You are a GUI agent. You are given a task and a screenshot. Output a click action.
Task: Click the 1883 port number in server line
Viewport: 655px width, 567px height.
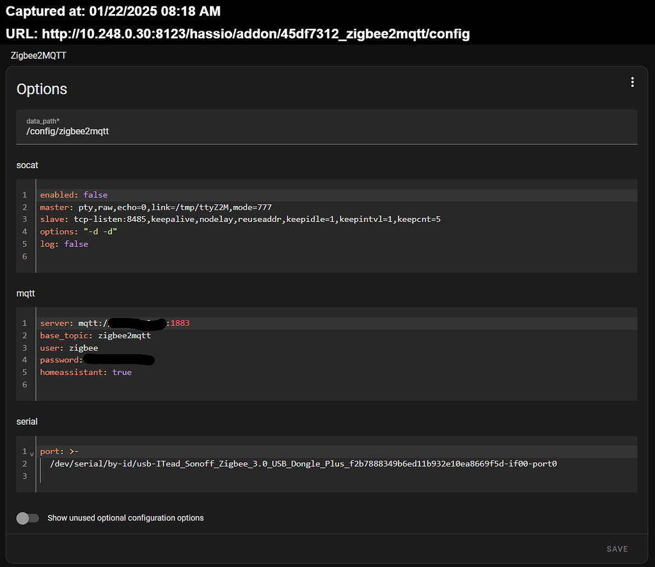point(180,323)
